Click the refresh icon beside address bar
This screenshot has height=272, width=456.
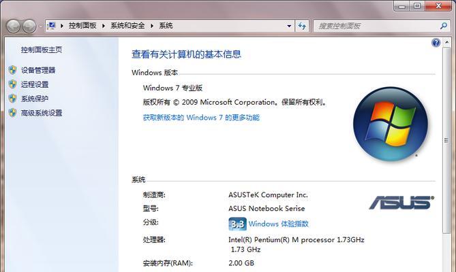301,26
